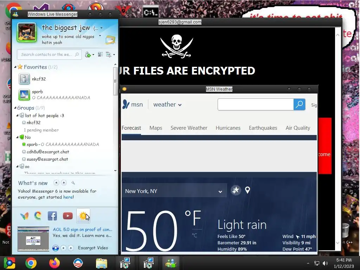This screenshot has width=360, height=270.
Task: Click the command prompt desktop icon
Action: click(x=150, y=12)
